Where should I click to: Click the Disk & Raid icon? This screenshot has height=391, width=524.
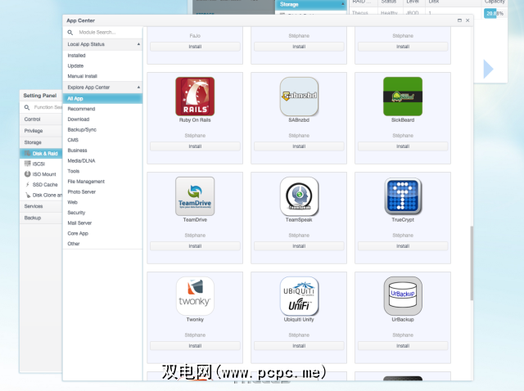tap(27, 153)
